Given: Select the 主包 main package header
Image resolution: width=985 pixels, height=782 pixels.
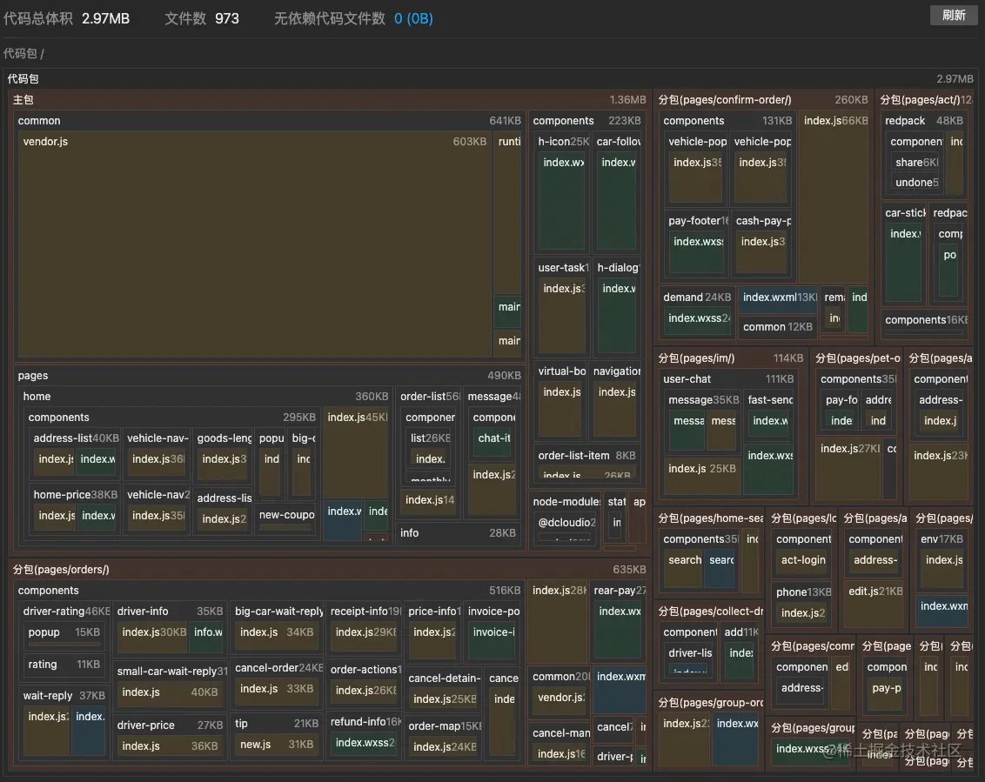Looking at the screenshot, I should (330, 100).
